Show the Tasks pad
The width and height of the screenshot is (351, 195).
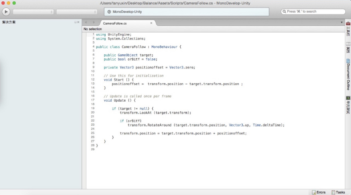[338, 192]
